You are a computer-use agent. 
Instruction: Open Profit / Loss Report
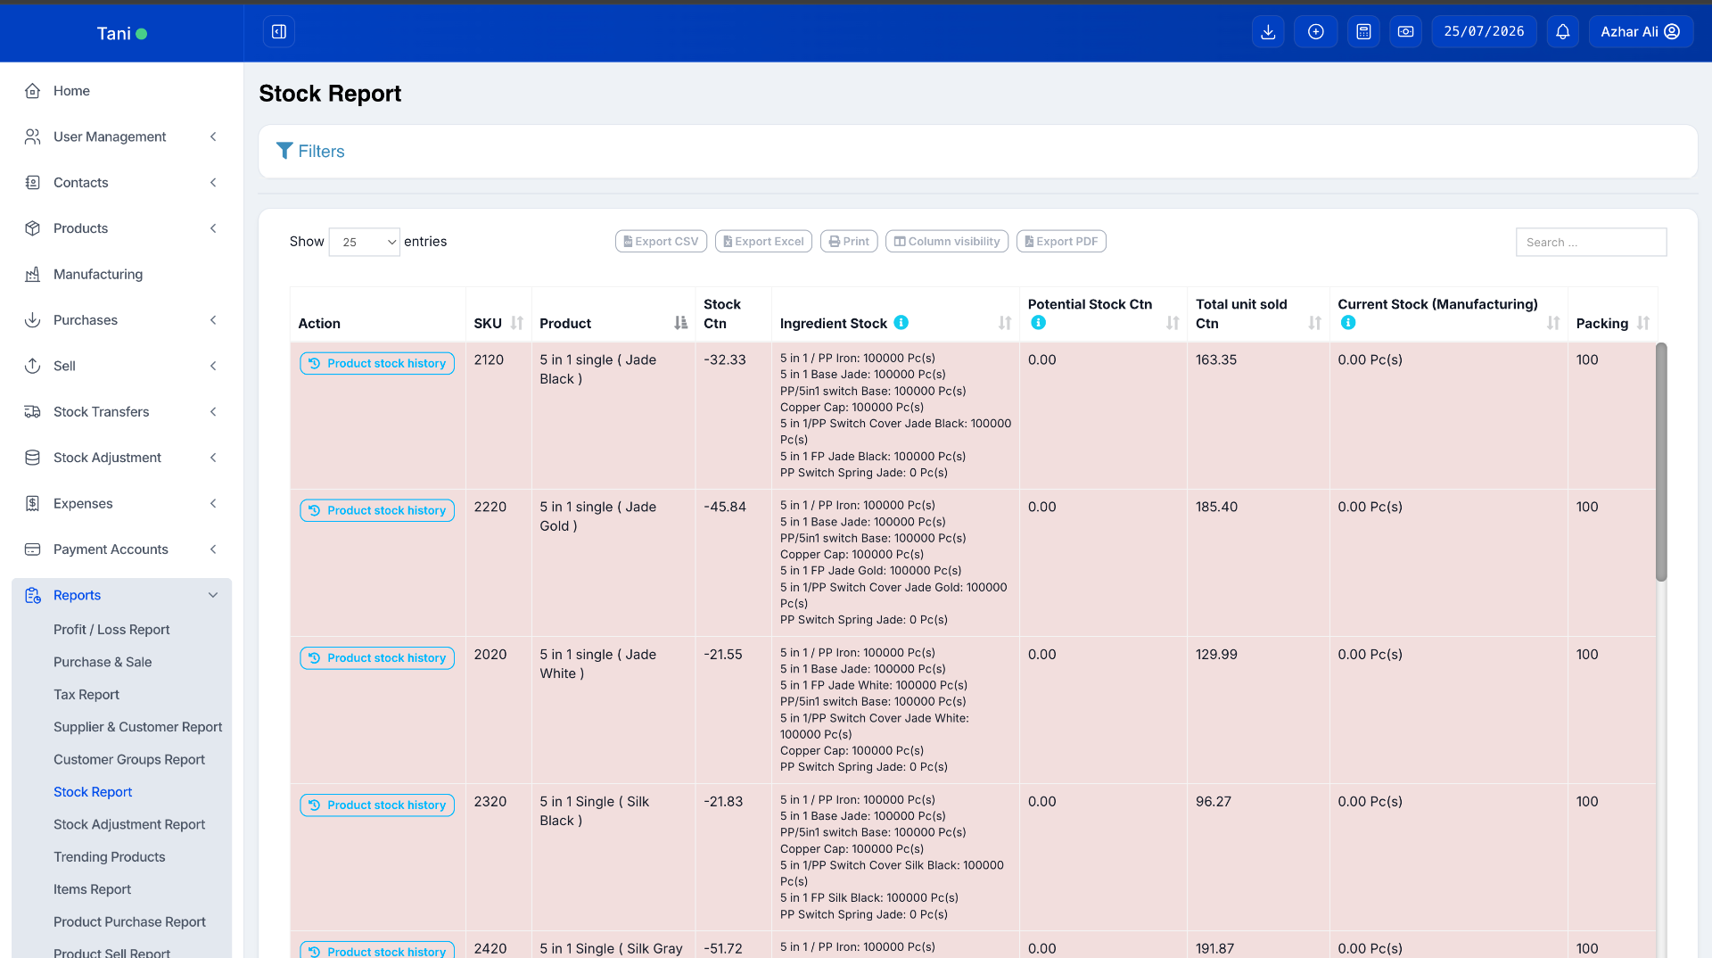(111, 630)
